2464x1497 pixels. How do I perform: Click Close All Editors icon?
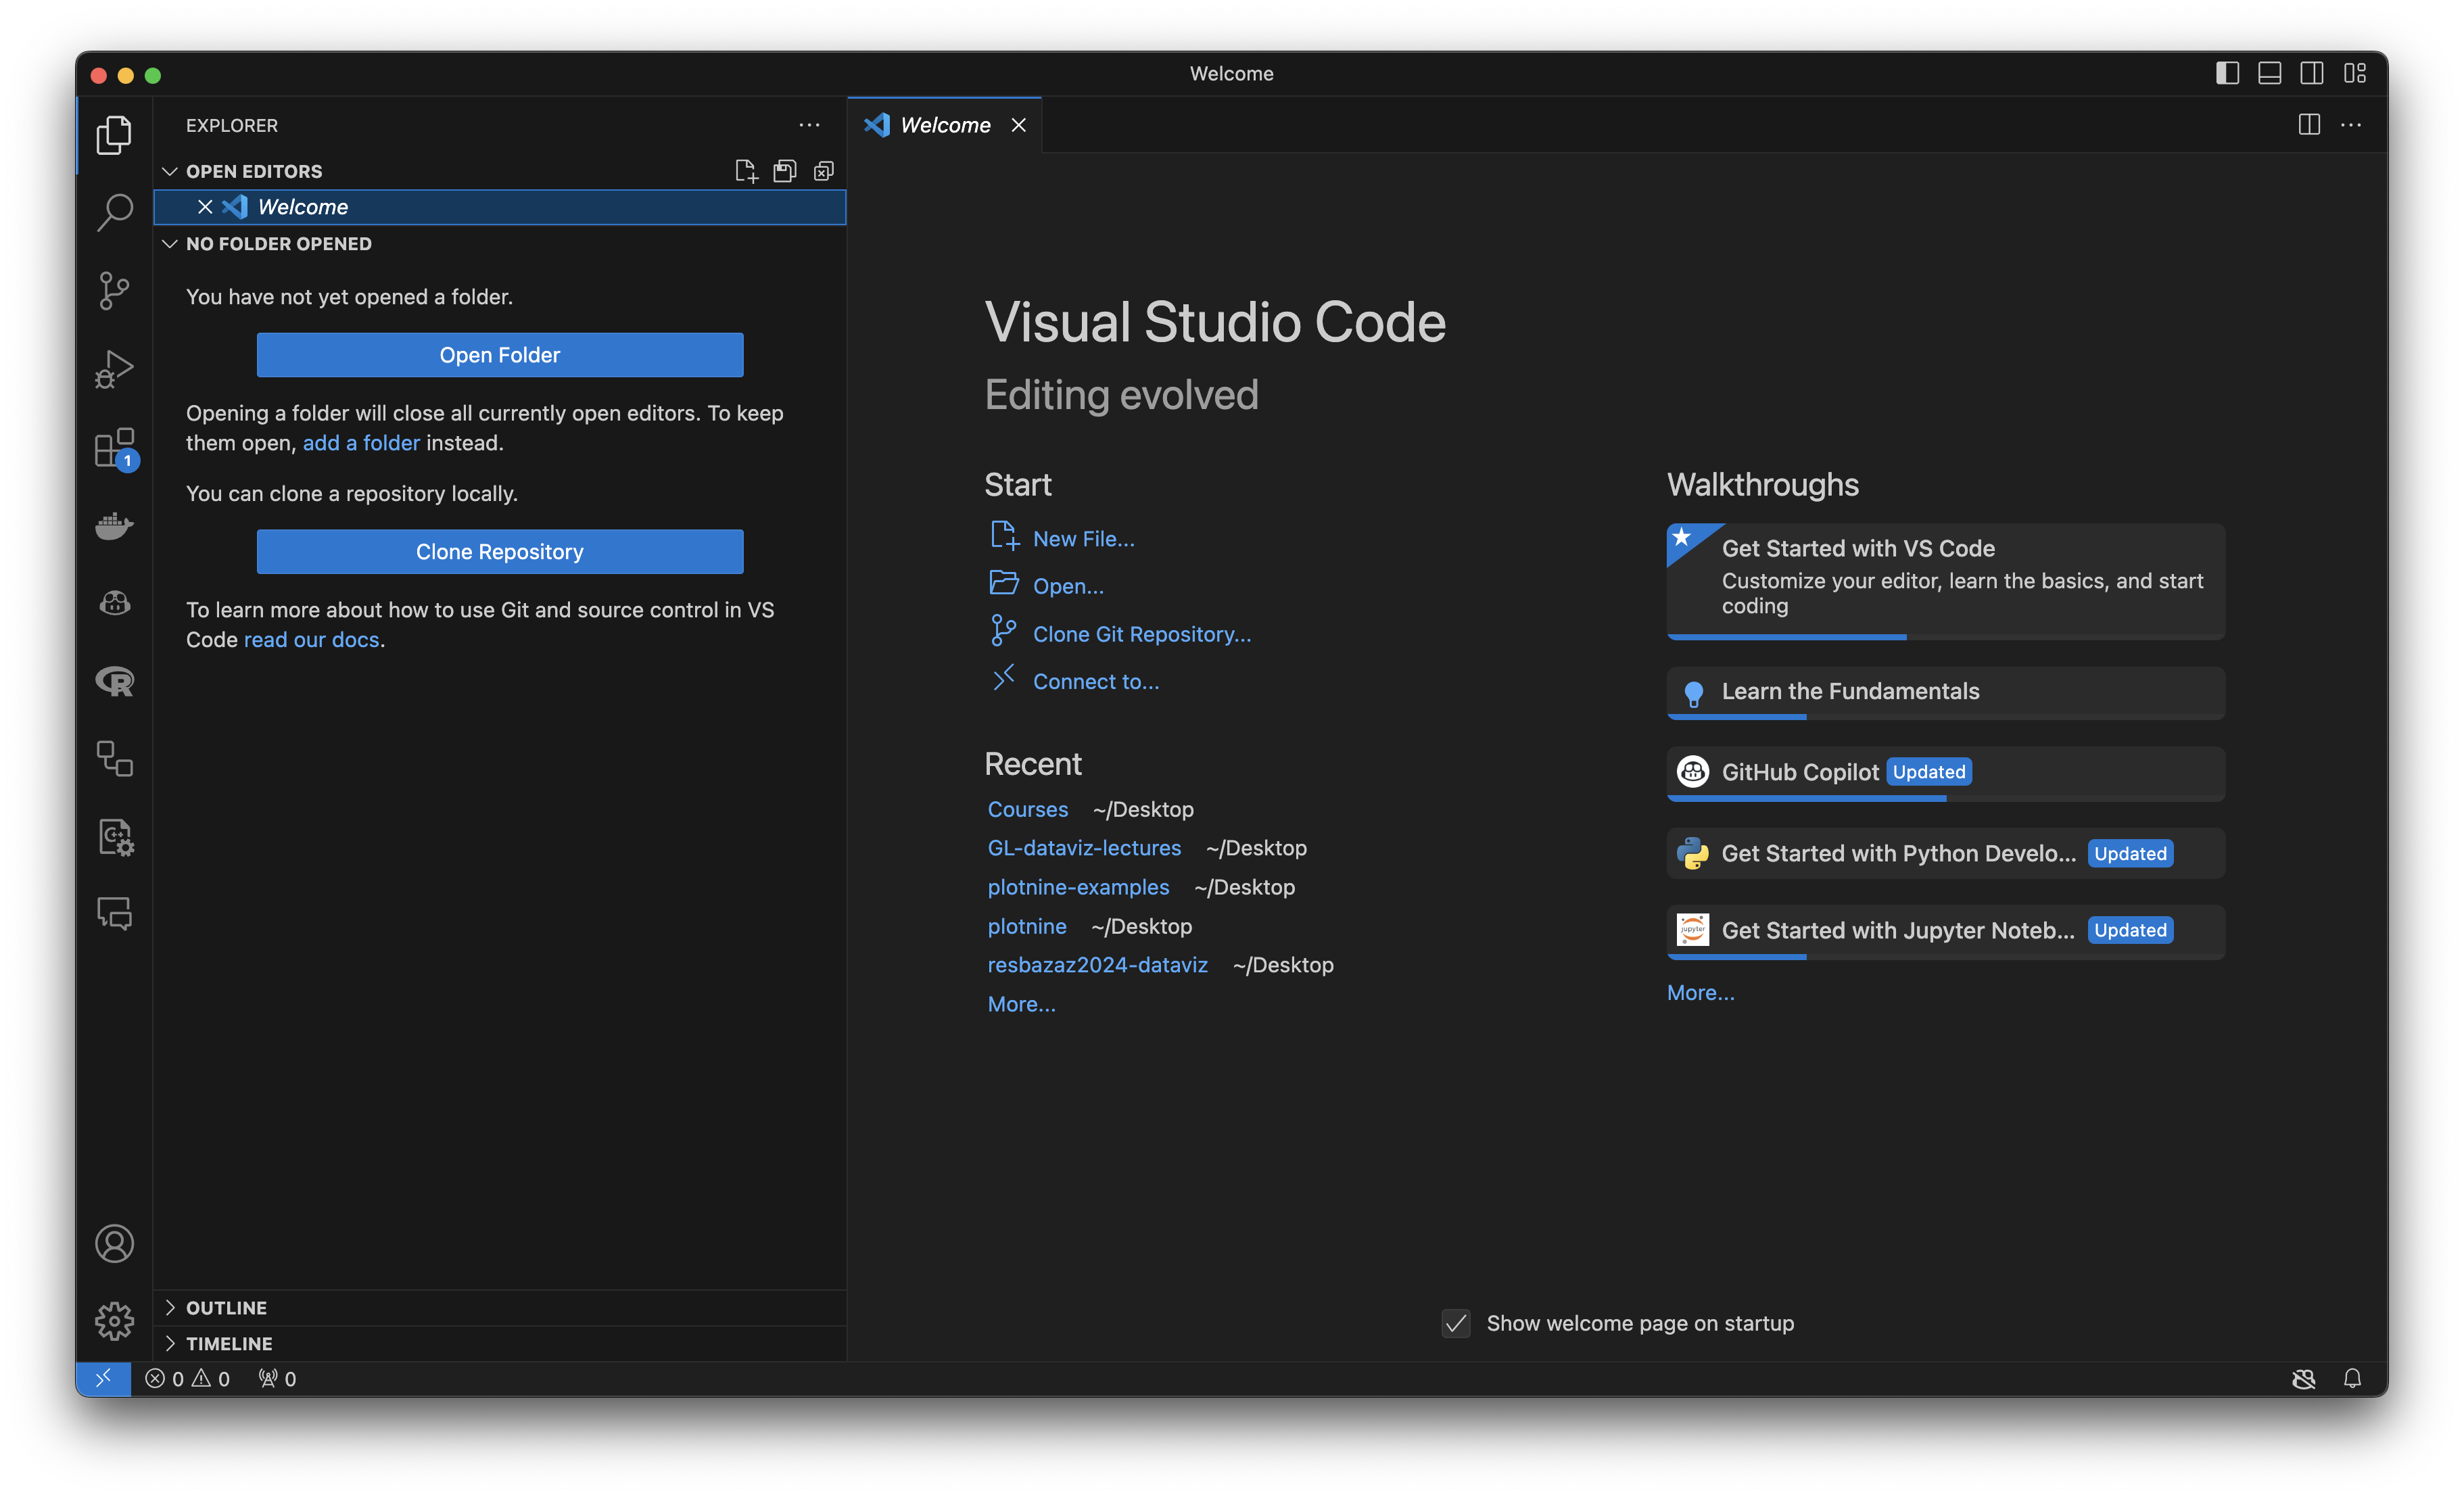[x=823, y=171]
